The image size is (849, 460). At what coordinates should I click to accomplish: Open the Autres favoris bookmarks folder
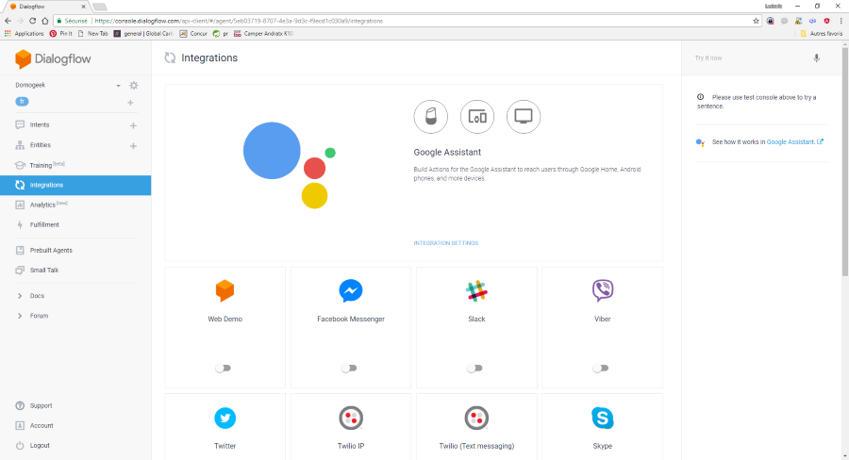click(822, 34)
